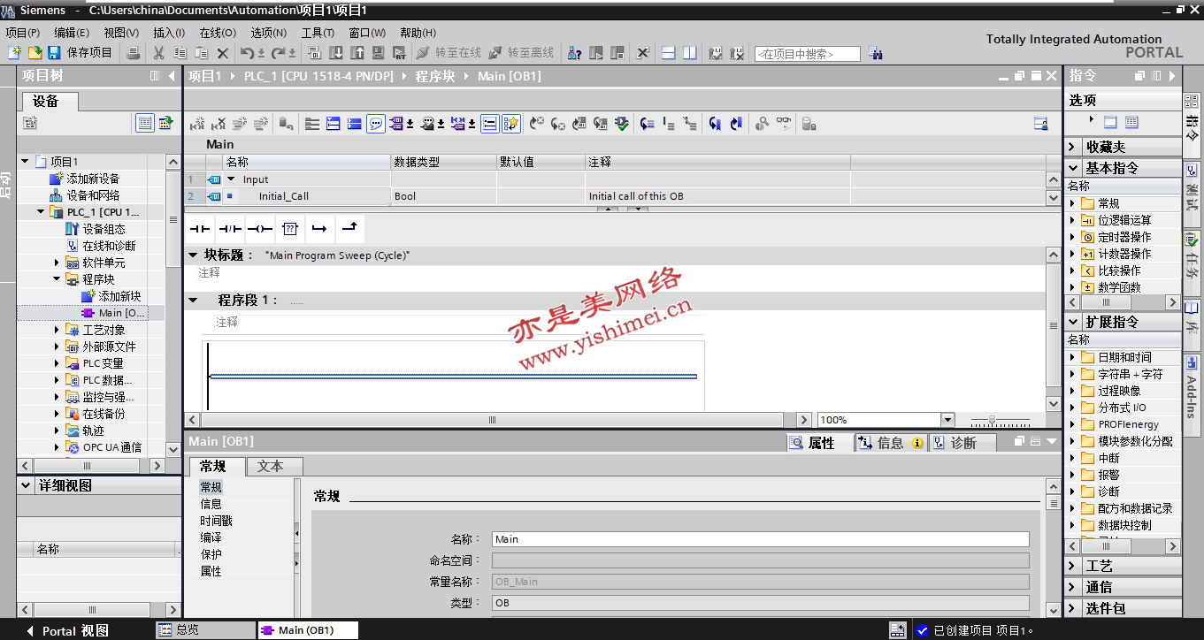
Task: Click the Paste icon in main toolbar
Action: click(202, 53)
